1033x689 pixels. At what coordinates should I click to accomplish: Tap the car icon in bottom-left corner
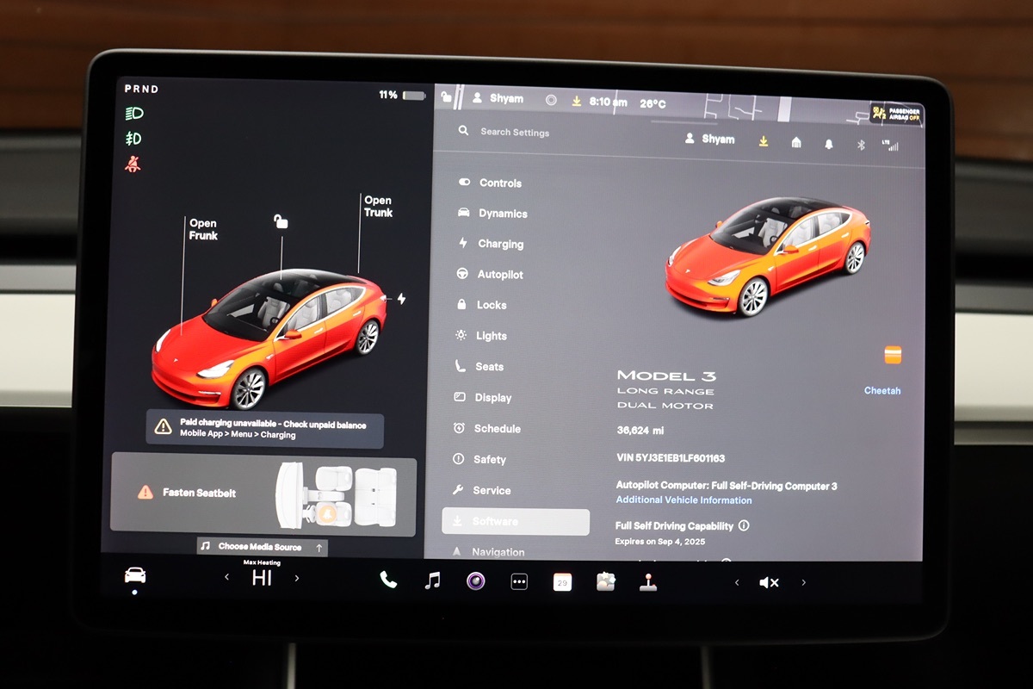click(135, 575)
